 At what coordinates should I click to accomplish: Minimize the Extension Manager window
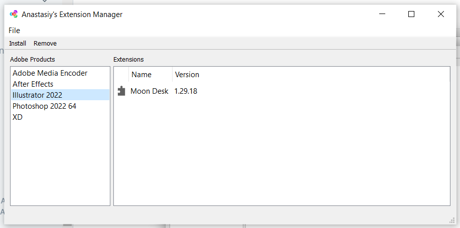click(x=382, y=14)
